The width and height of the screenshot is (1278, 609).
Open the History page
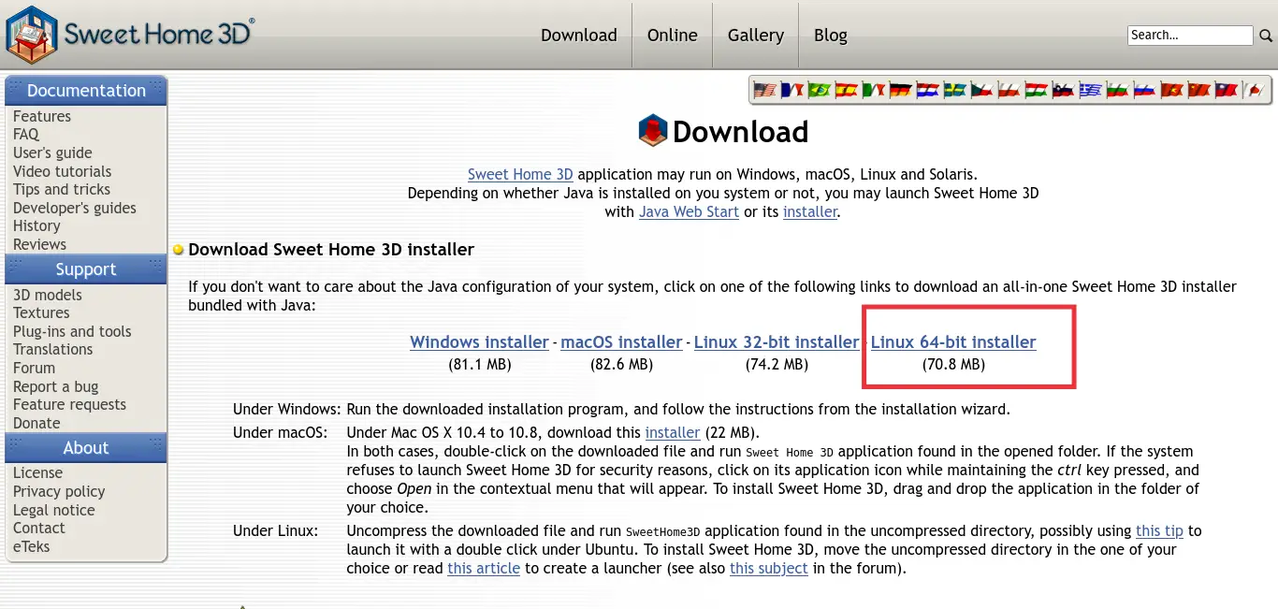pos(36,225)
